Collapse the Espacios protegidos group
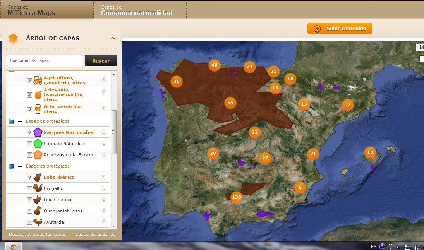This screenshot has width=424, height=250. click(x=20, y=121)
